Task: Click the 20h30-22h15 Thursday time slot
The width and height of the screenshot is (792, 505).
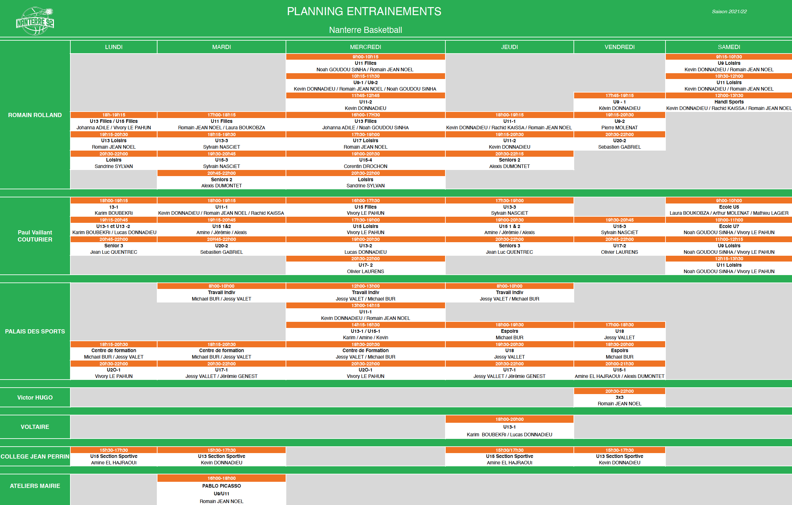Action: click(510, 154)
